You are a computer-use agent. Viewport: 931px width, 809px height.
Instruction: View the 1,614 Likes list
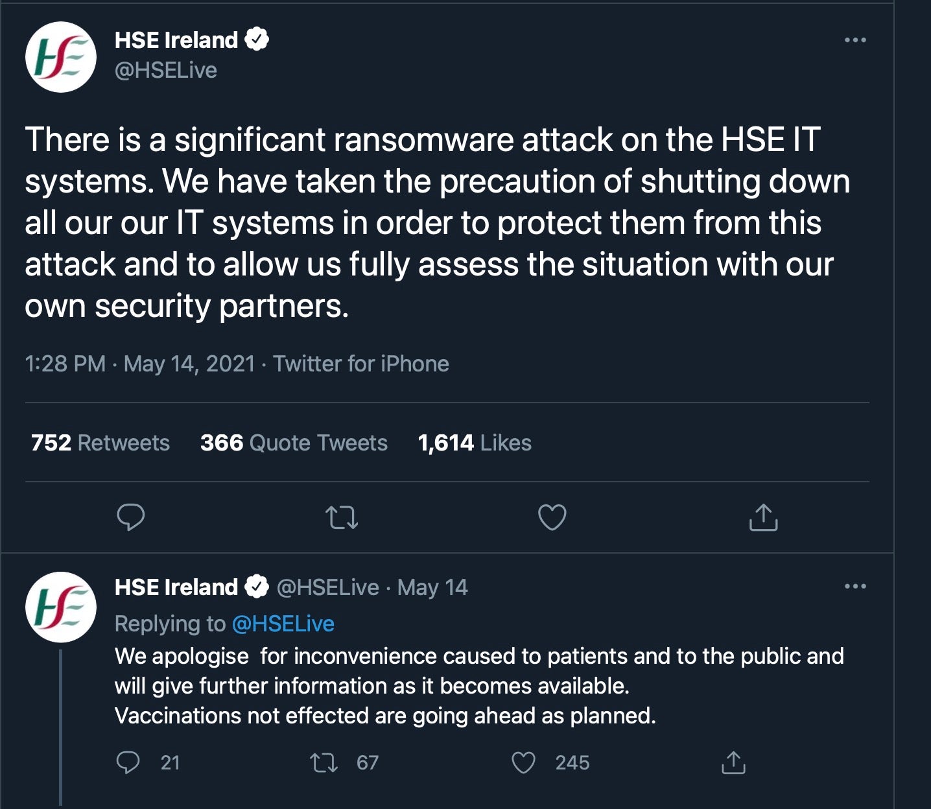coord(475,443)
